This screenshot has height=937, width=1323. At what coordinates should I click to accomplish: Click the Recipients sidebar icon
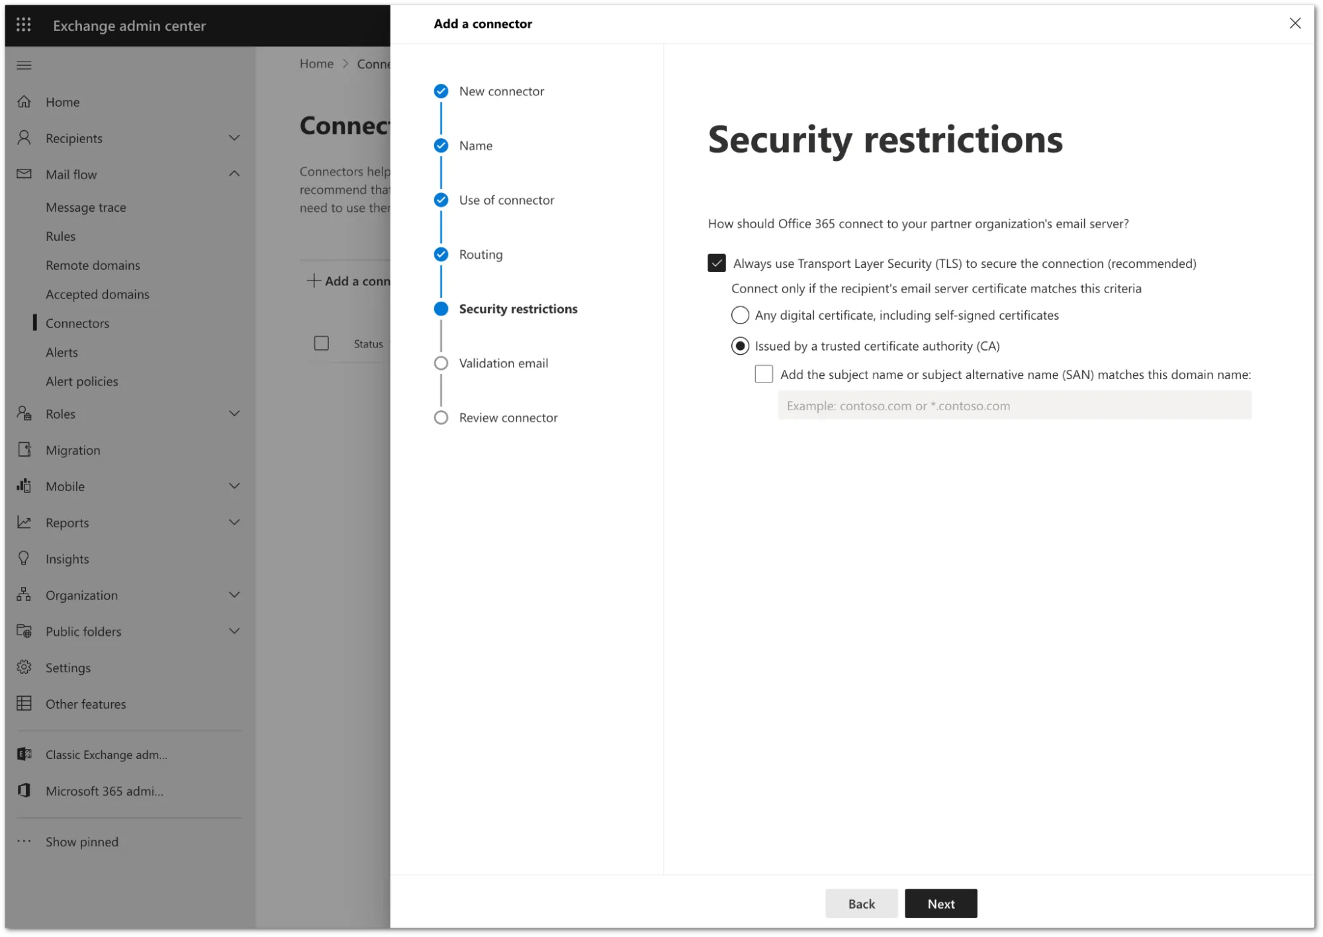pyautogui.click(x=24, y=138)
